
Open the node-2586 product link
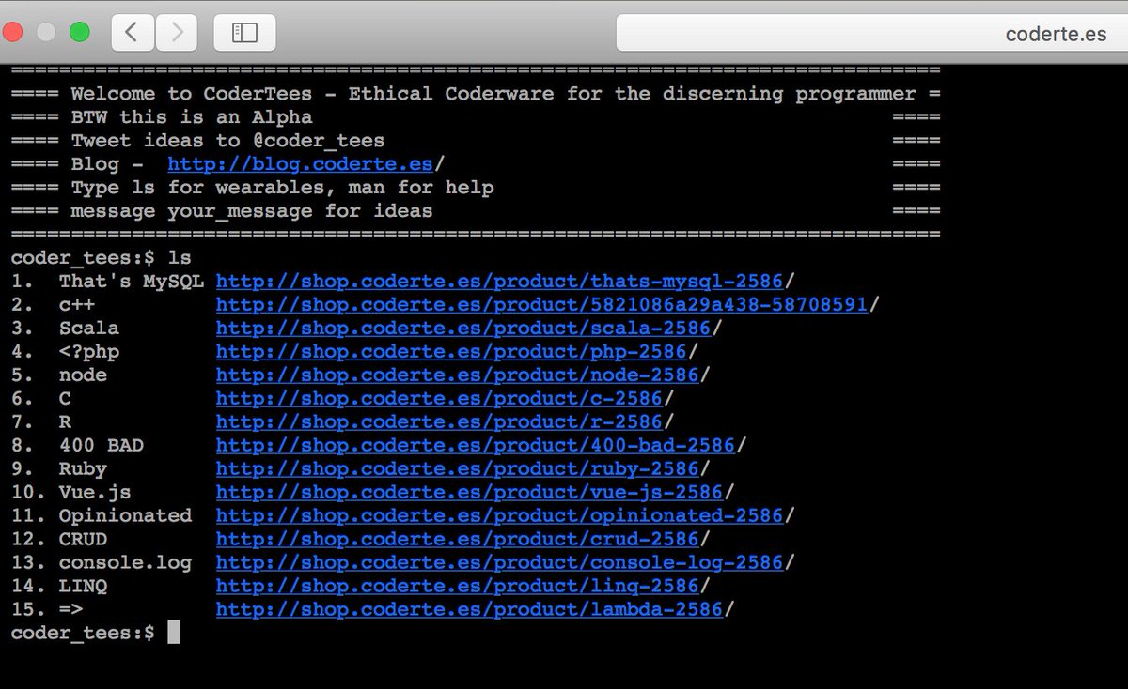(x=458, y=375)
